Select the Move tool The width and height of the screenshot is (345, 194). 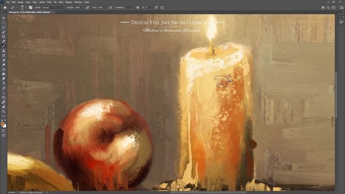[x=4, y=18]
